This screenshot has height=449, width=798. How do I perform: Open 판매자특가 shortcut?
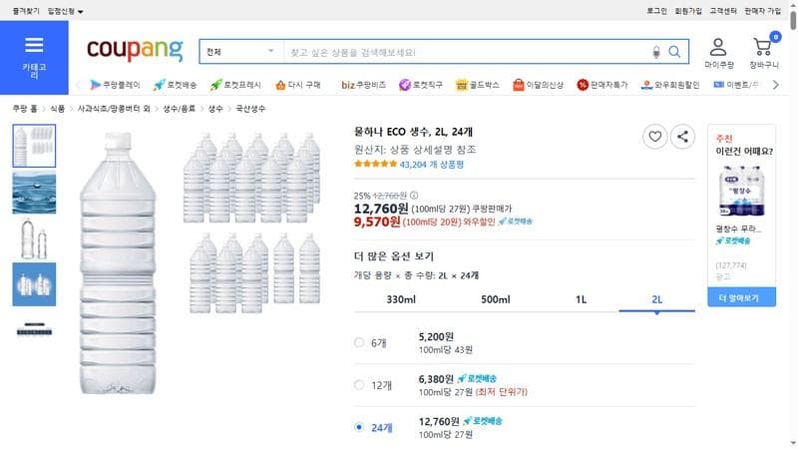(x=602, y=85)
